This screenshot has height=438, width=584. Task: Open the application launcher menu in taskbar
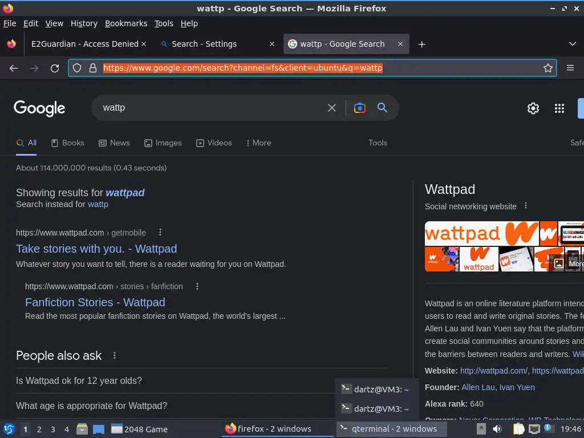click(x=9, y=429)
